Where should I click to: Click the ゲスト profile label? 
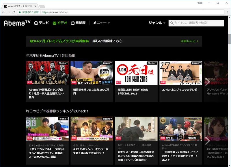pyautogui.click(x=200, y=3)
